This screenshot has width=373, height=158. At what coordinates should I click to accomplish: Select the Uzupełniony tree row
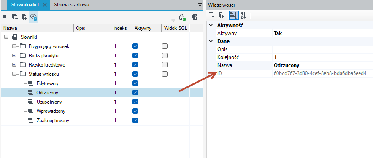pyautogui.click(x=102, y=102)
